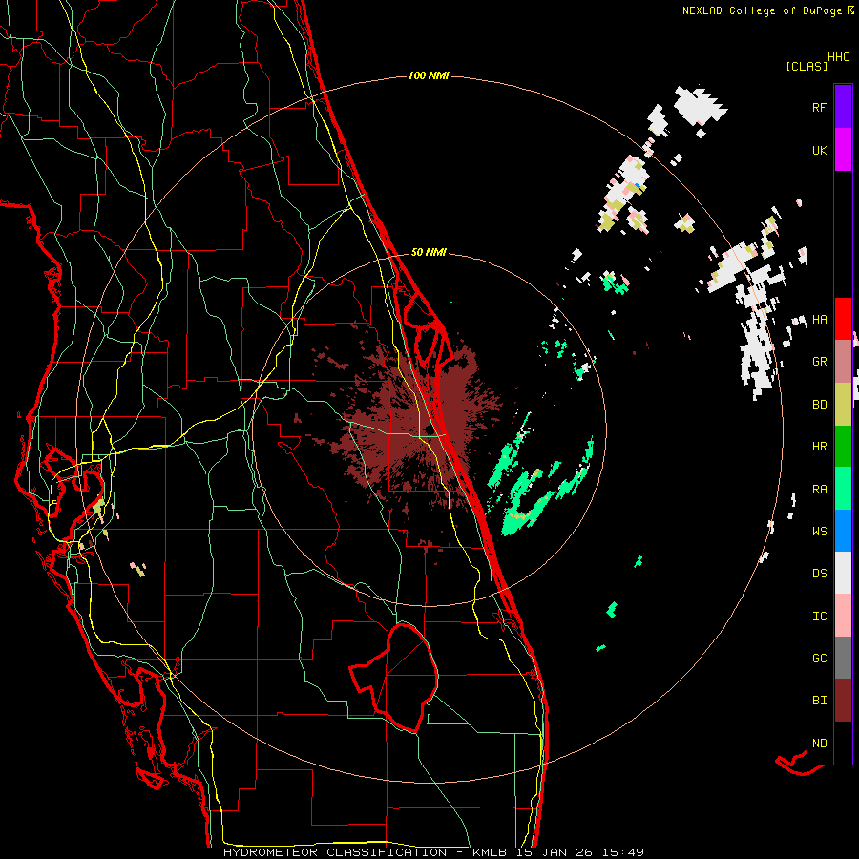This screenshot has height=859, width=859.
Task: Pick the RA light green swatch
Action: click(x=843, y=489)
